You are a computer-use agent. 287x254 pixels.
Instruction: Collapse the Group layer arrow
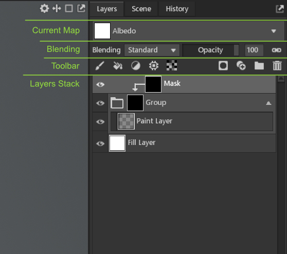pos(268,103)
